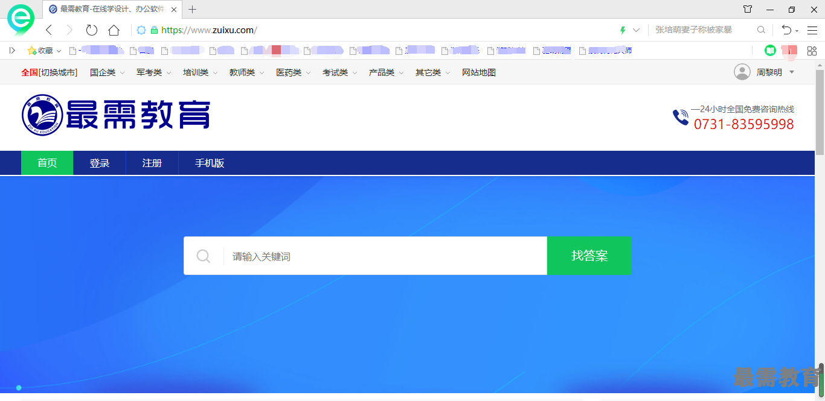Toggle the bookmarks sidebar expand icon
This screenshot has height=401, width=825.
pos(12,51)
